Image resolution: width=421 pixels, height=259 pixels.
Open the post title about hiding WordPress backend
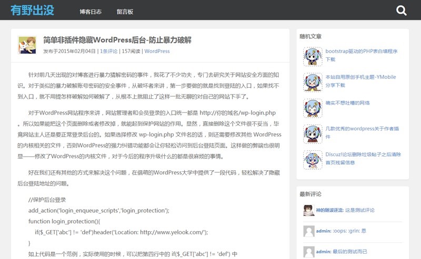(117, 40)
